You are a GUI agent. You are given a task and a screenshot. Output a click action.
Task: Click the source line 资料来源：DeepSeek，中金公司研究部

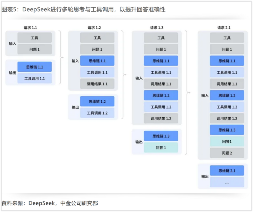click(x=50, y=203)
